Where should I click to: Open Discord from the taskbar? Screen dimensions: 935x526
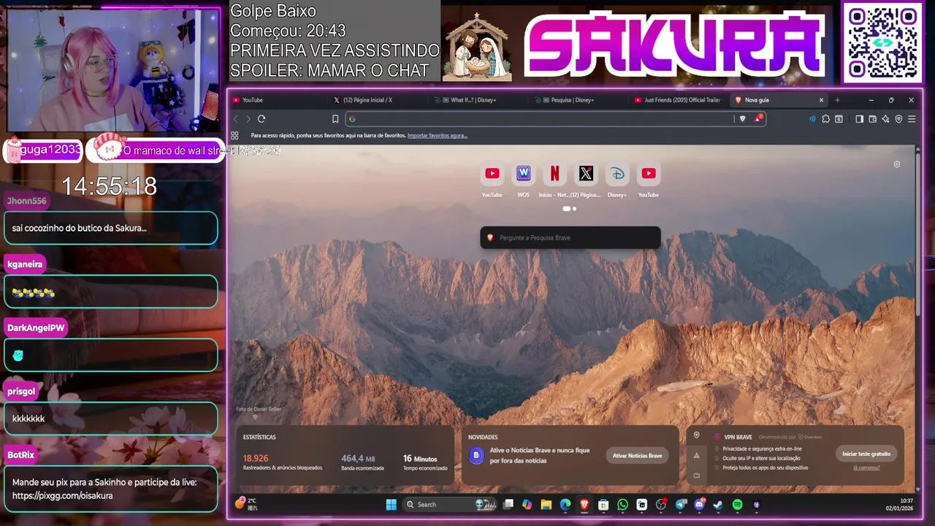click(x=699, y=505)
